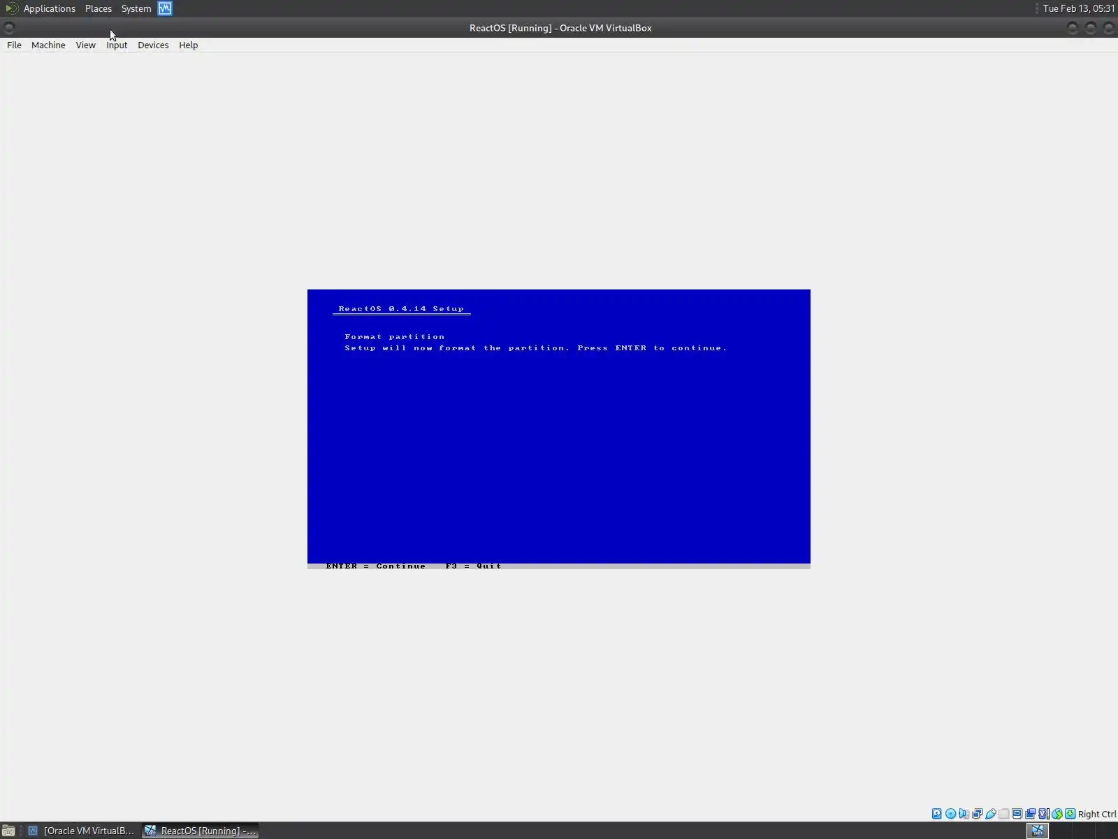Screen dimensions: 1118x839
Task: Click the workspace switcher thumbnail in bottom panel
Action: coord(1038,831)
